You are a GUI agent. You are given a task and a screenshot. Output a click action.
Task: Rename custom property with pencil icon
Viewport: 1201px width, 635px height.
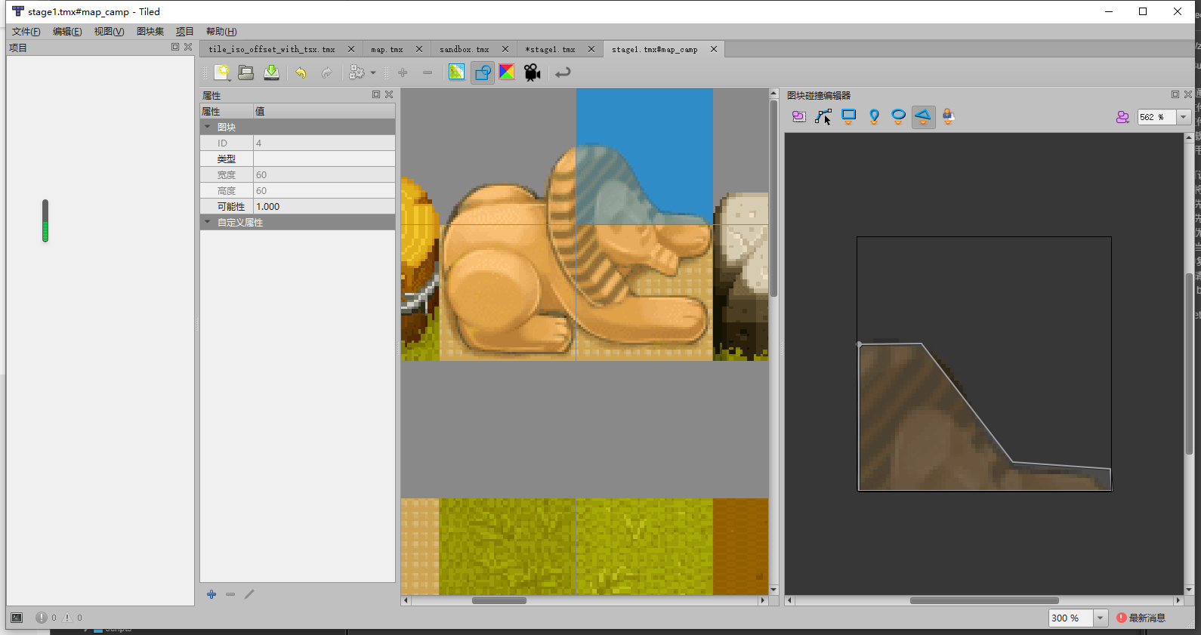[x=249, y=594]
